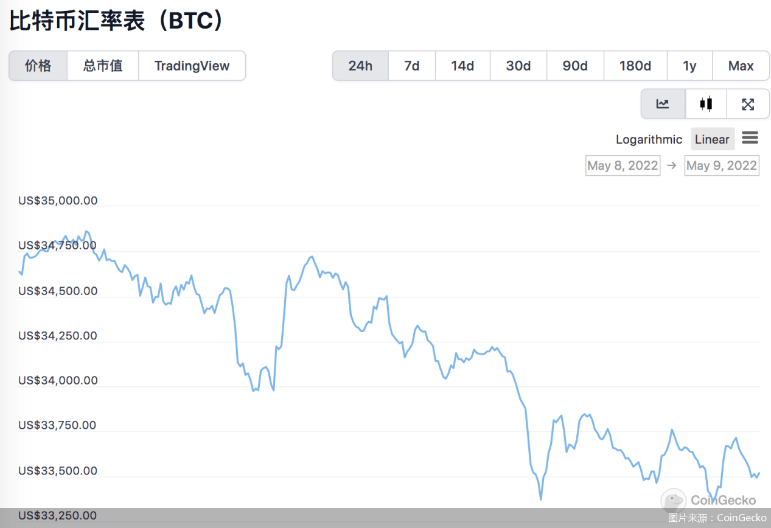Edit the May 9, 2022 end date
This screenshot has height=528, width=771.
coord(722,165)
